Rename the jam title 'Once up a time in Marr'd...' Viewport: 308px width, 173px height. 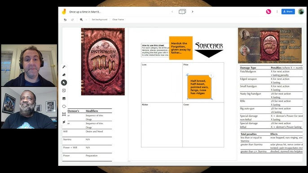(85, 12)
